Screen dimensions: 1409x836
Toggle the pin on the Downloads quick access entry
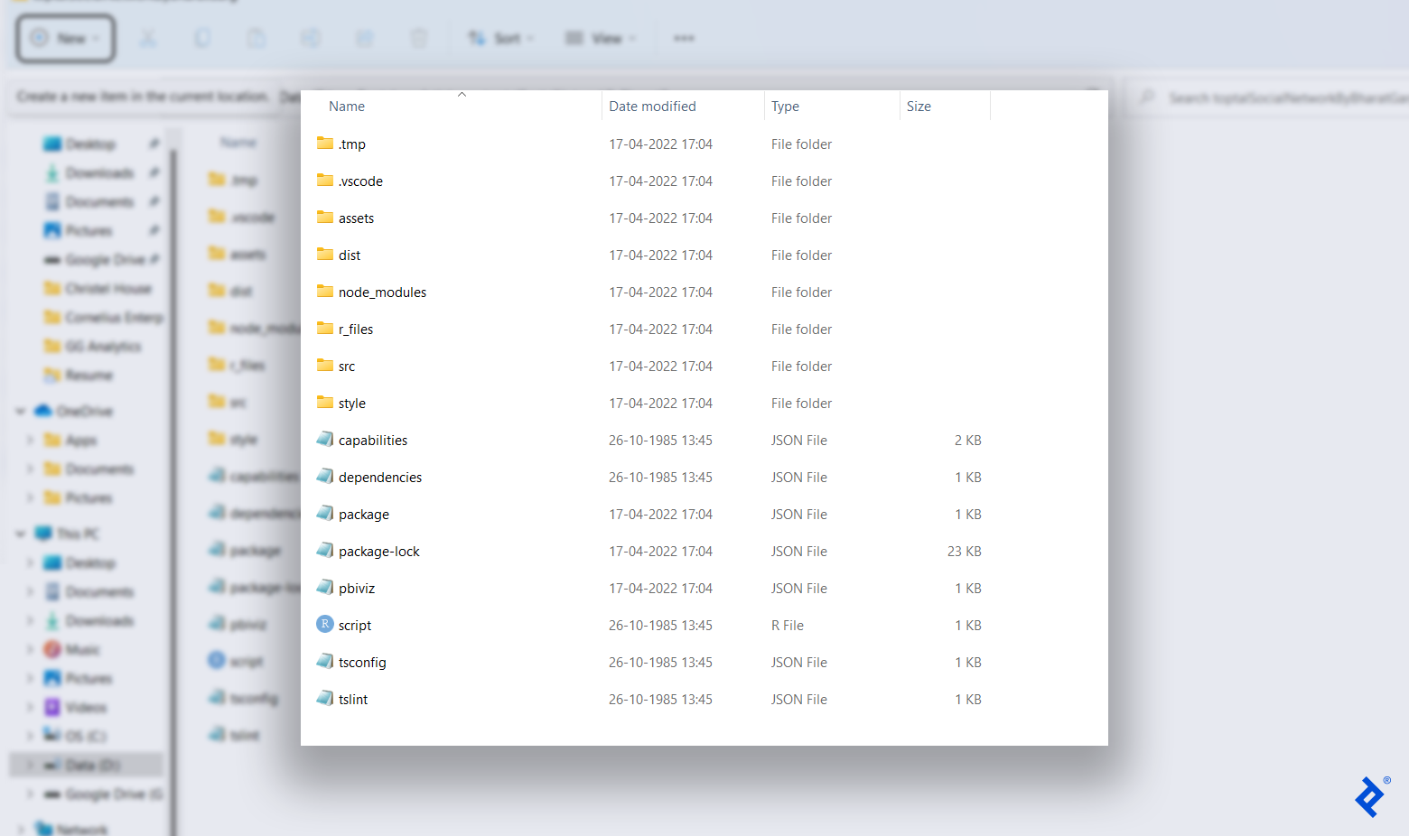coord(154,172)
